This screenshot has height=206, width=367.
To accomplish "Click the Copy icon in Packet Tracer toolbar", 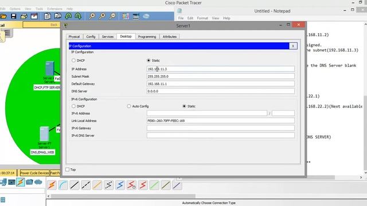I will pos(47,16).
